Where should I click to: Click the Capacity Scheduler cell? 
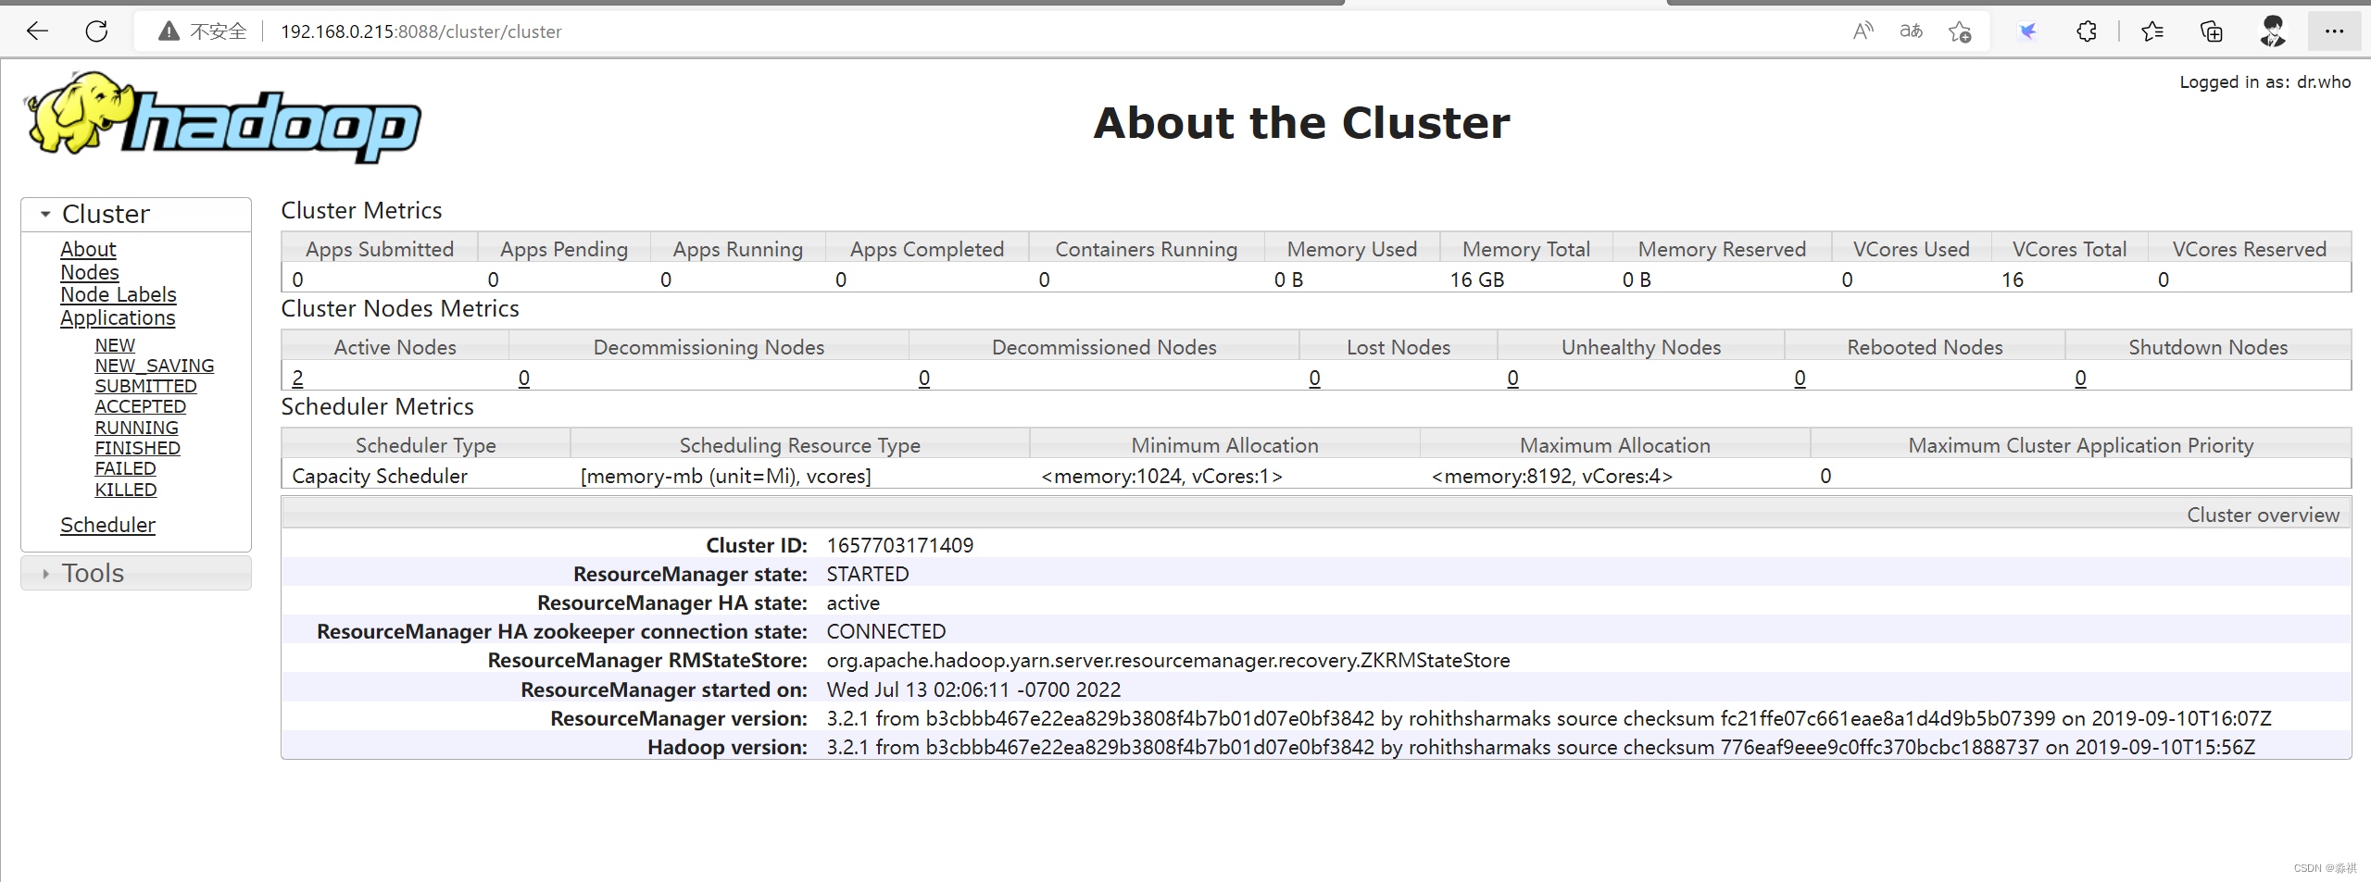pyautogui.click(x=380, y=476)
